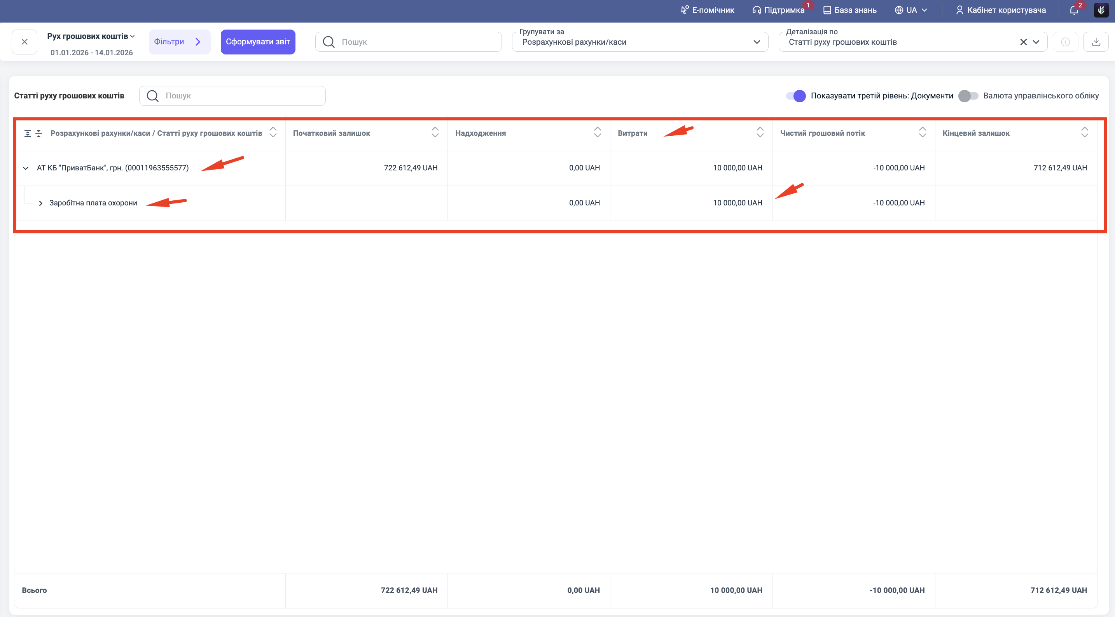Screen dimensions: 1115x617
Task: Open the notifications bell
Action: pyautogui.click(x=1074, y=10)
